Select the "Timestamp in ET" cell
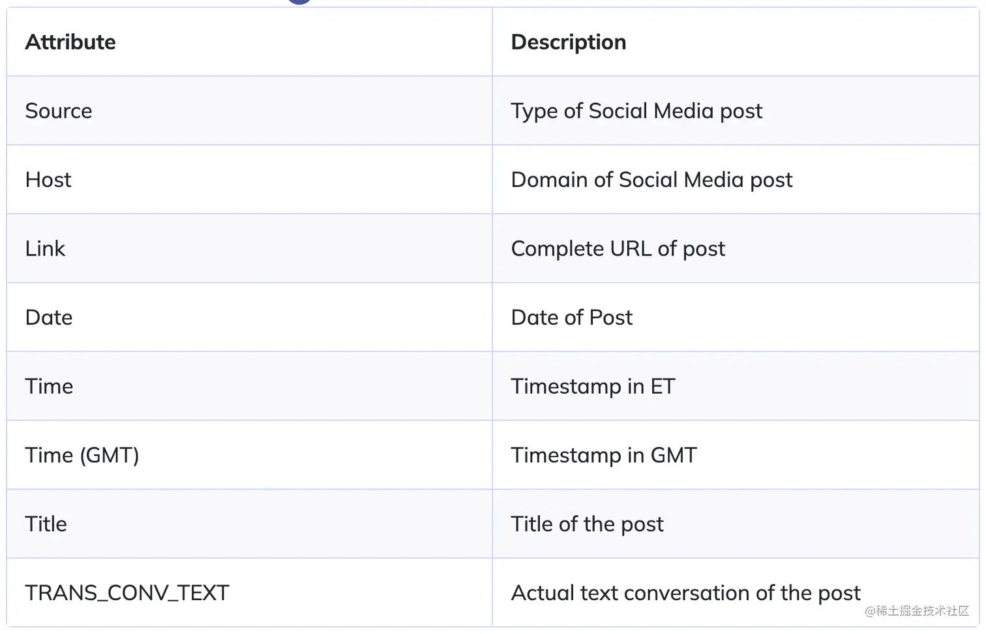 point(592,386)
